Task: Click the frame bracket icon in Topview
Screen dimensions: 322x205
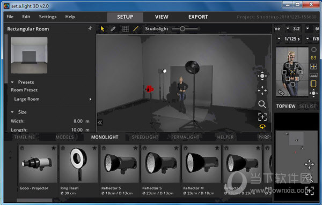Action: pos(309,191)
